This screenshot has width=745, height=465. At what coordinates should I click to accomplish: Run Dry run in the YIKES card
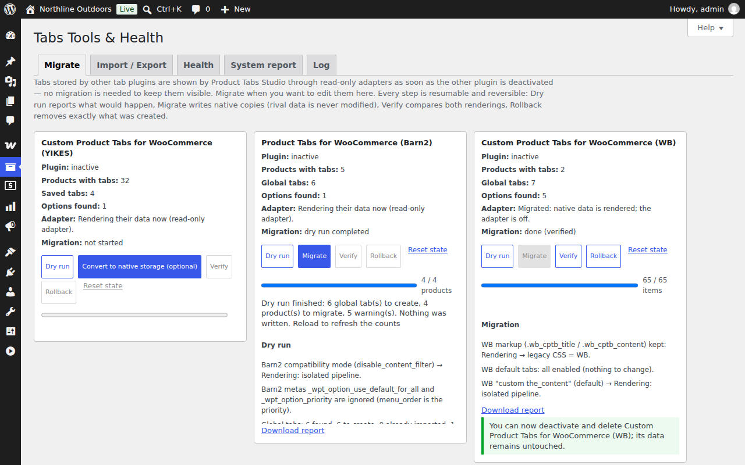click(57, 267)
